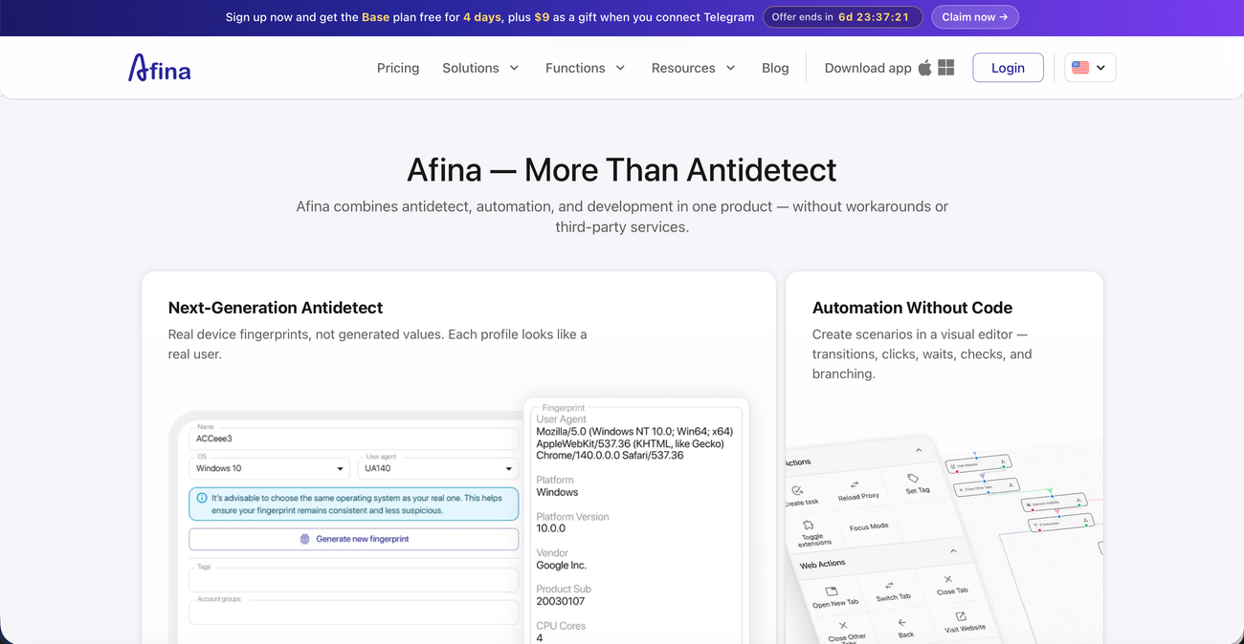The width and height of the screenshot is (1244, 644).
Task: Click the Close Tab X icon
Action: (x=947, y=579)
